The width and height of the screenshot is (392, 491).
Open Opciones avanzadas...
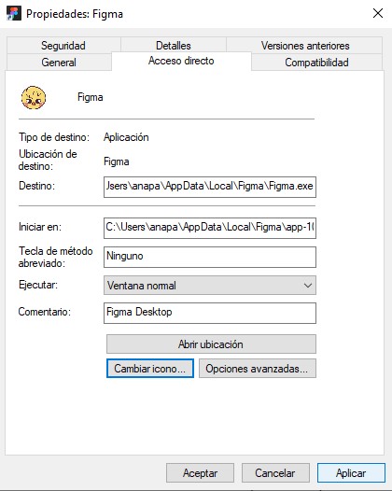258,368
